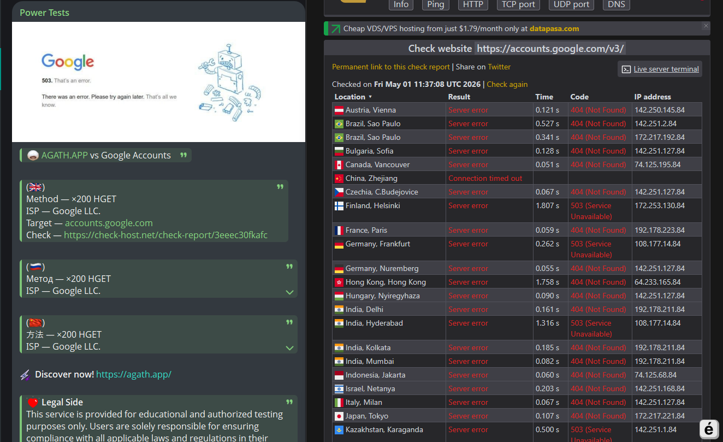Click the Canada flag icon
723x442 pixels.
point(339,164)
